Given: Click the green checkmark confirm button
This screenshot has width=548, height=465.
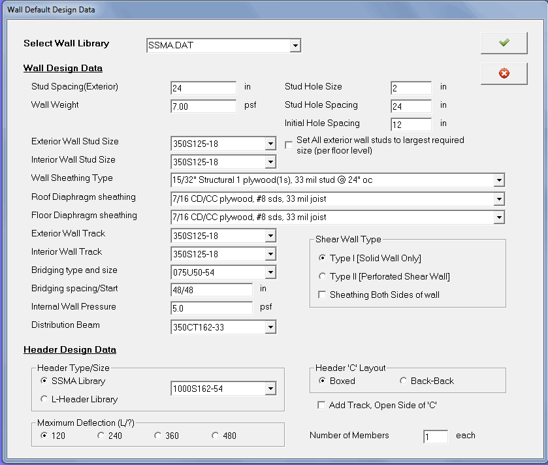Looking at the screenshot, I should 504,43.
